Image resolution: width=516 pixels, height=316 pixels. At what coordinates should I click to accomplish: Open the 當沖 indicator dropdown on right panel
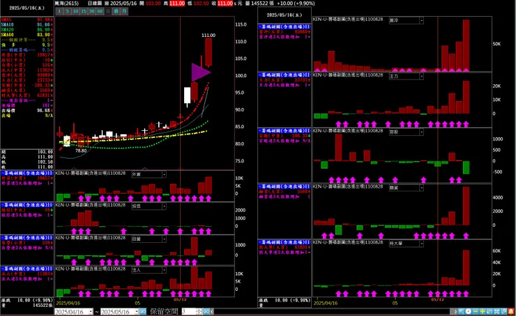pyautogui.click(x=421, y=20)
